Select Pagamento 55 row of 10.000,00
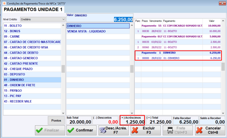227x138 pixels. pyautogui.click(x=178, y=26)
